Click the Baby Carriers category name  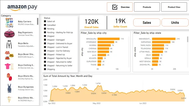(x=25, y=21)
